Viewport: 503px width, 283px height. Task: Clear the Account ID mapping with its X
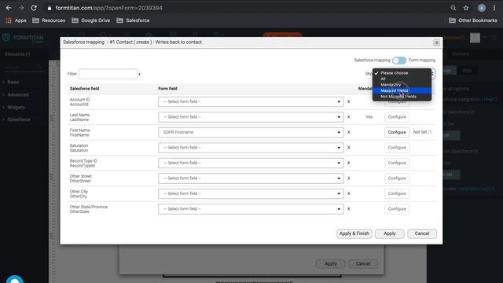(x=349, y=101)
